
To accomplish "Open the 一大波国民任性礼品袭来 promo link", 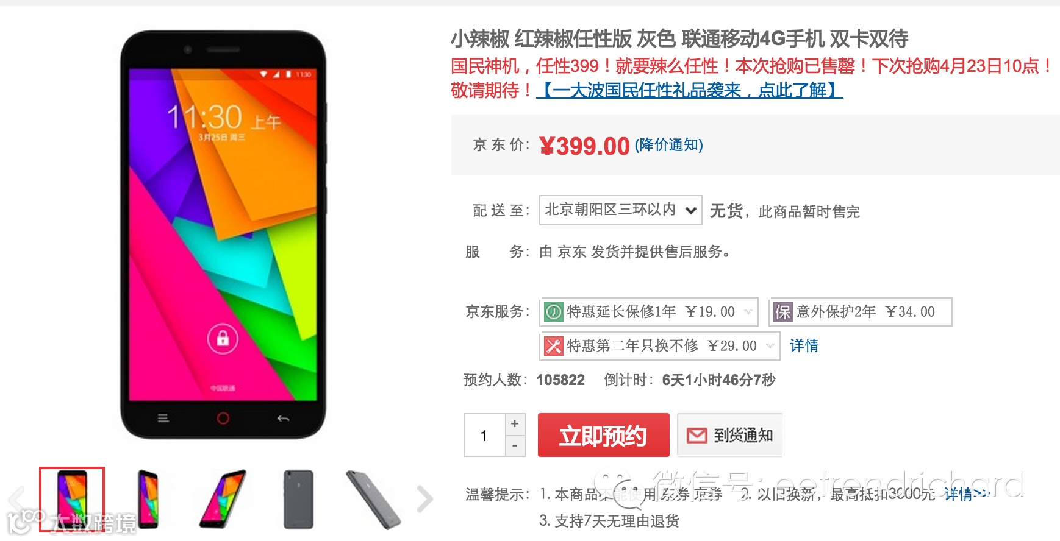I will pyautogui.click(x=690, y=90).
